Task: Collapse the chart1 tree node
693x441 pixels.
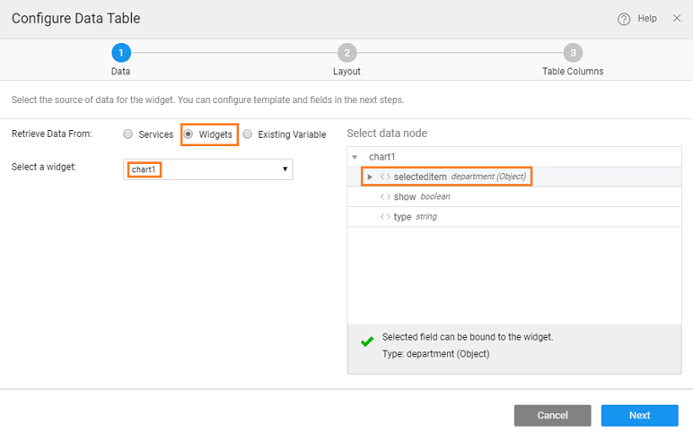Action: click(355, 157)
